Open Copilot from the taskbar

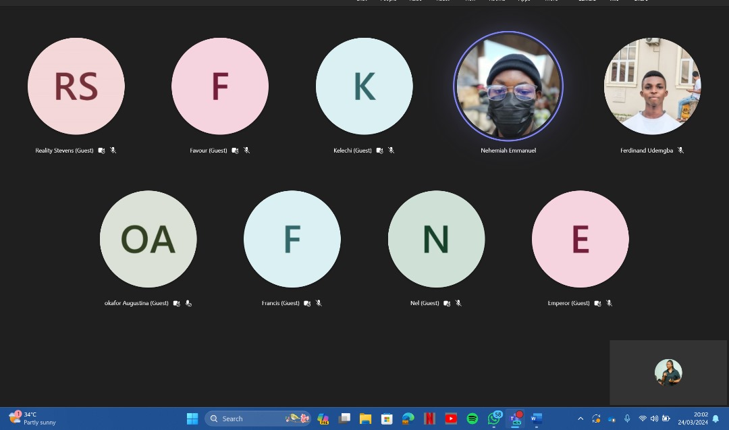point(323,419)
